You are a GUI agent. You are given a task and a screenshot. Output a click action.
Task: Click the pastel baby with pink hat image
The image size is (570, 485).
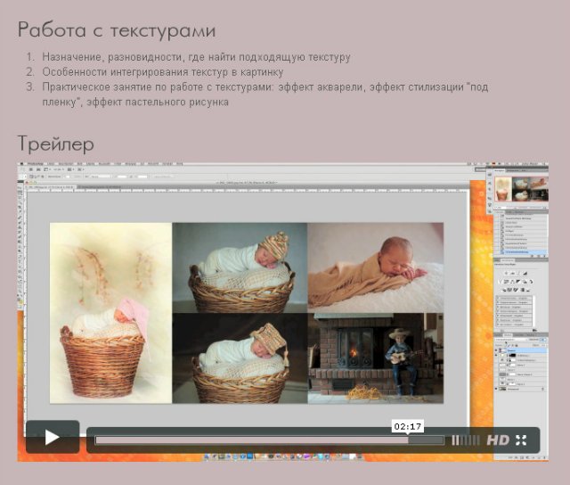coord(110,312)
